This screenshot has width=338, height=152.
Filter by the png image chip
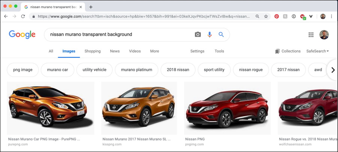pos(23,70)
